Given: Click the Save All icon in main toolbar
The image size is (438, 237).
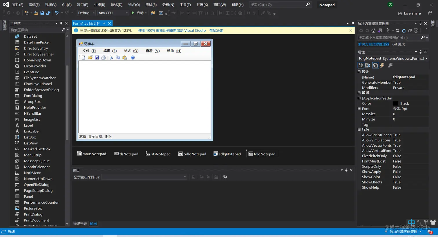Looking at the screenshot, I should 48,13.
